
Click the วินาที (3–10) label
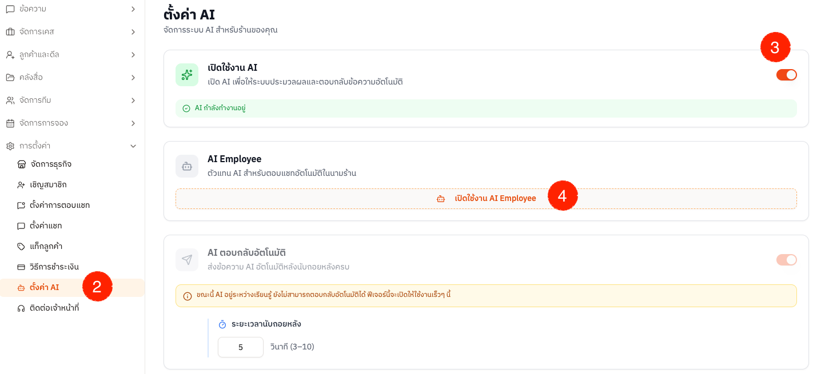tap(292, 347)
